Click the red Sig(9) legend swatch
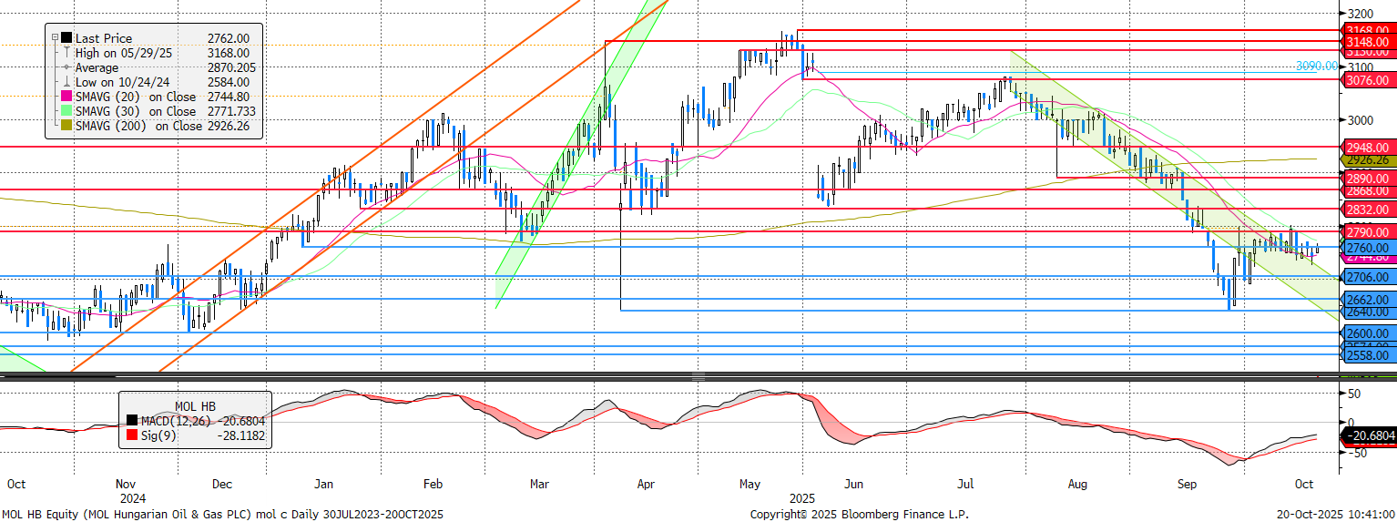Viewport: 1397px width, 522px height. tap(133, 436)
